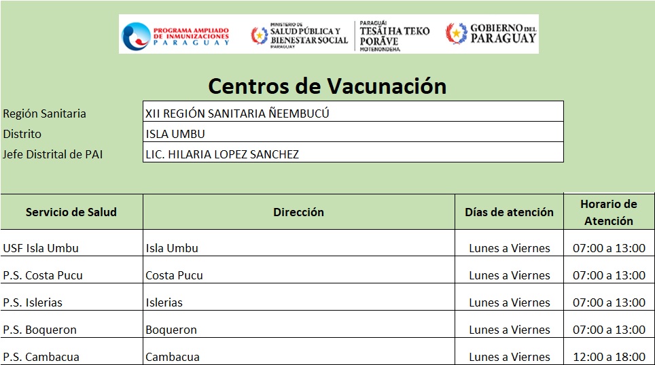Screen dimensions: 655x365
Task: Click the Horario de Atención column header
Action: [609, 212]
